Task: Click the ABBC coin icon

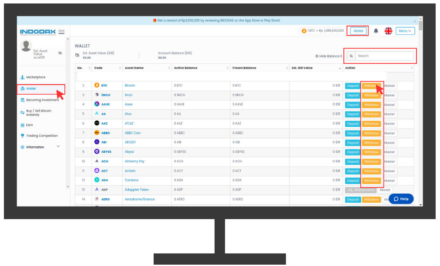Action: (x=97, y=133)
